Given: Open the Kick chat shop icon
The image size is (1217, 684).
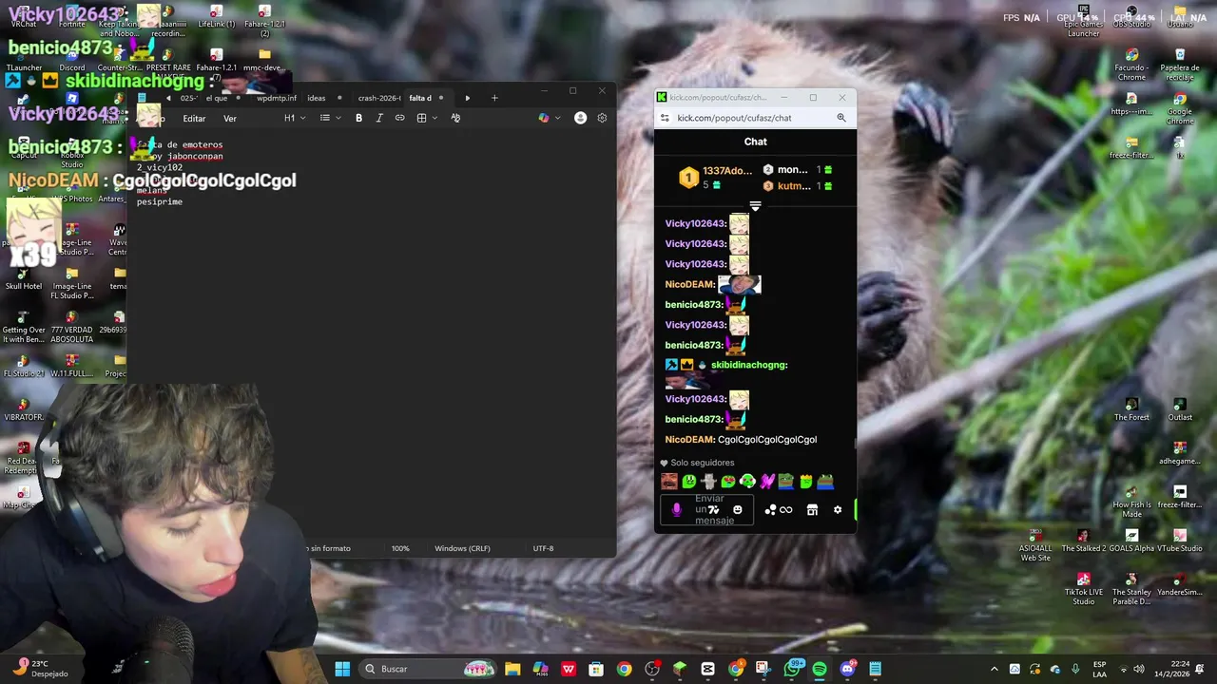Looking at the screenshot, I should click(812, 510).
